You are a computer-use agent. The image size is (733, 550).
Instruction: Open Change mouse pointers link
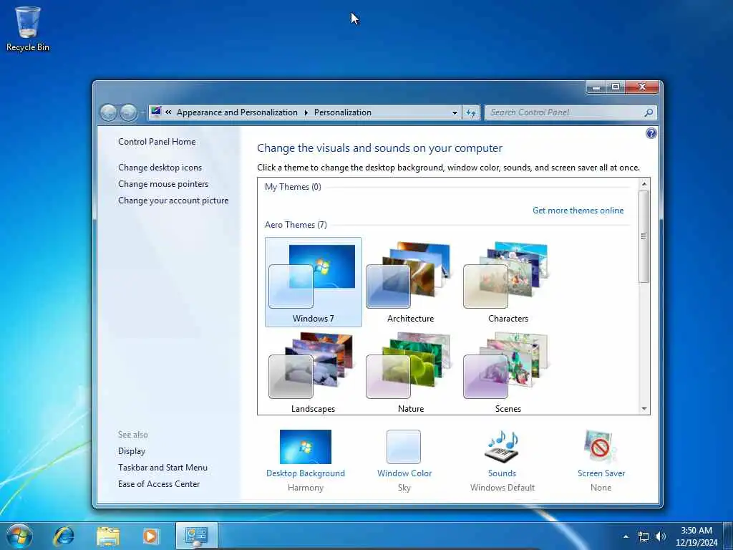[x=163, y=184]
